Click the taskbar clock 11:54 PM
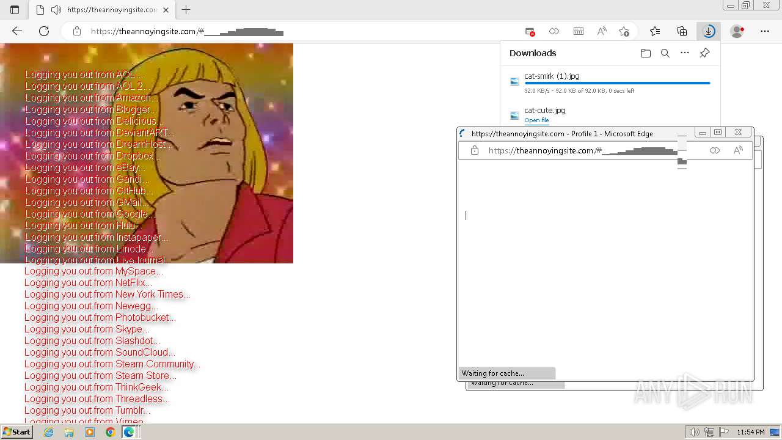The width and height of the screenshot is (782, 440). tap(751, 432)
